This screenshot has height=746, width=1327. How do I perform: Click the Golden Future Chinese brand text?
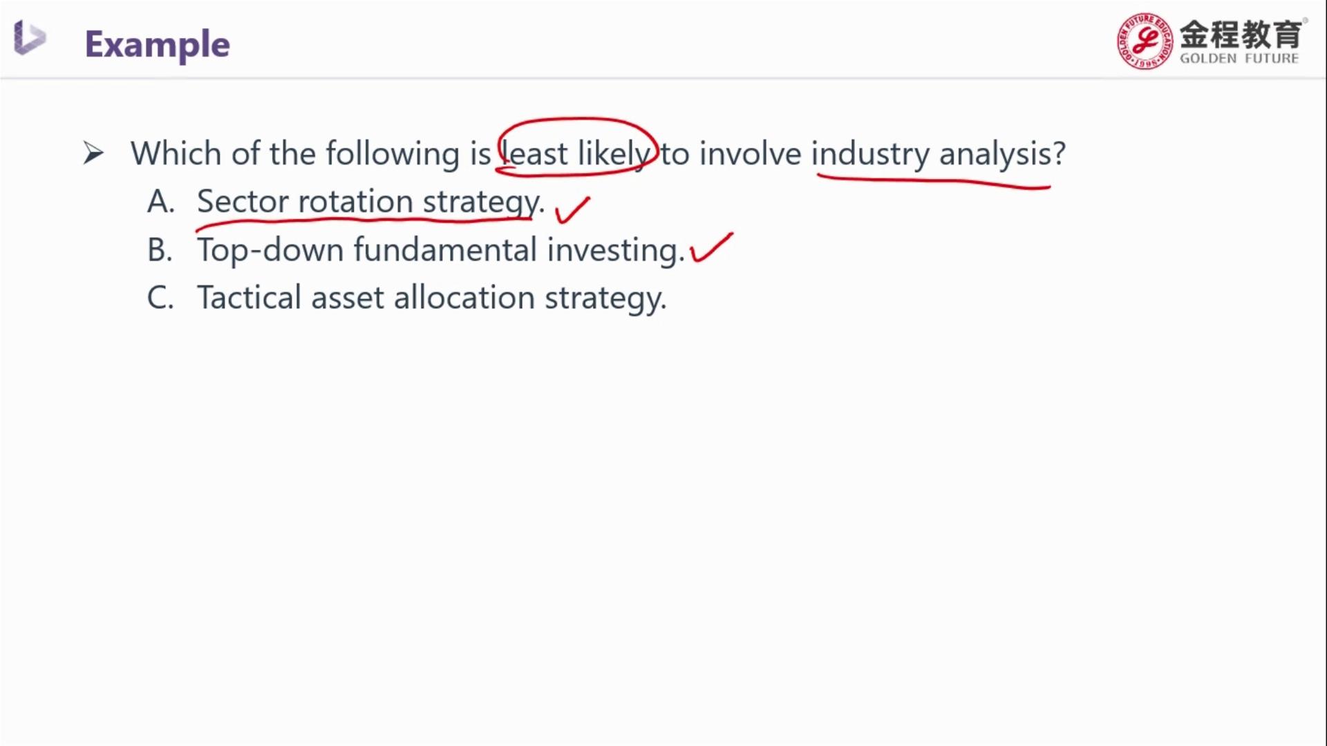pyautogui.click(x=1241, y=33)
